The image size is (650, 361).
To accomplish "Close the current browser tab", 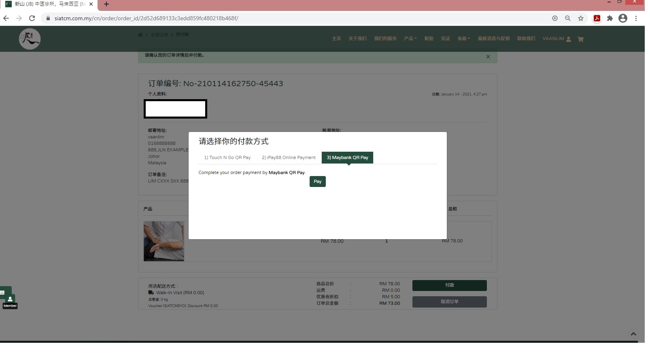I will click(x=91, y=4).
